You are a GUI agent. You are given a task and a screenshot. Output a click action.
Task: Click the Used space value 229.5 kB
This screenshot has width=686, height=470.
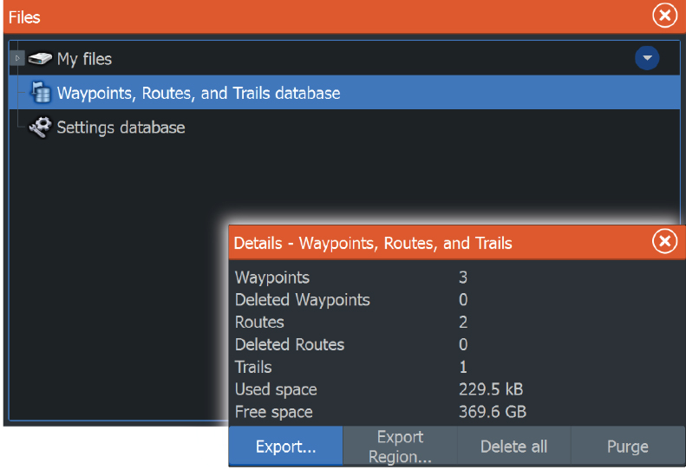(x=490, y=389)
